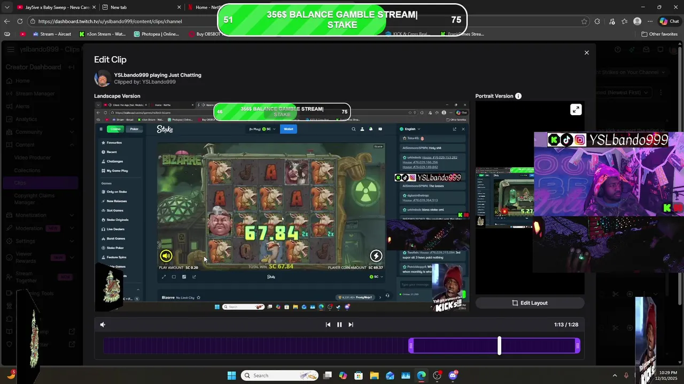Open Home in Creator Dashboard sidebar

point(22,81)
